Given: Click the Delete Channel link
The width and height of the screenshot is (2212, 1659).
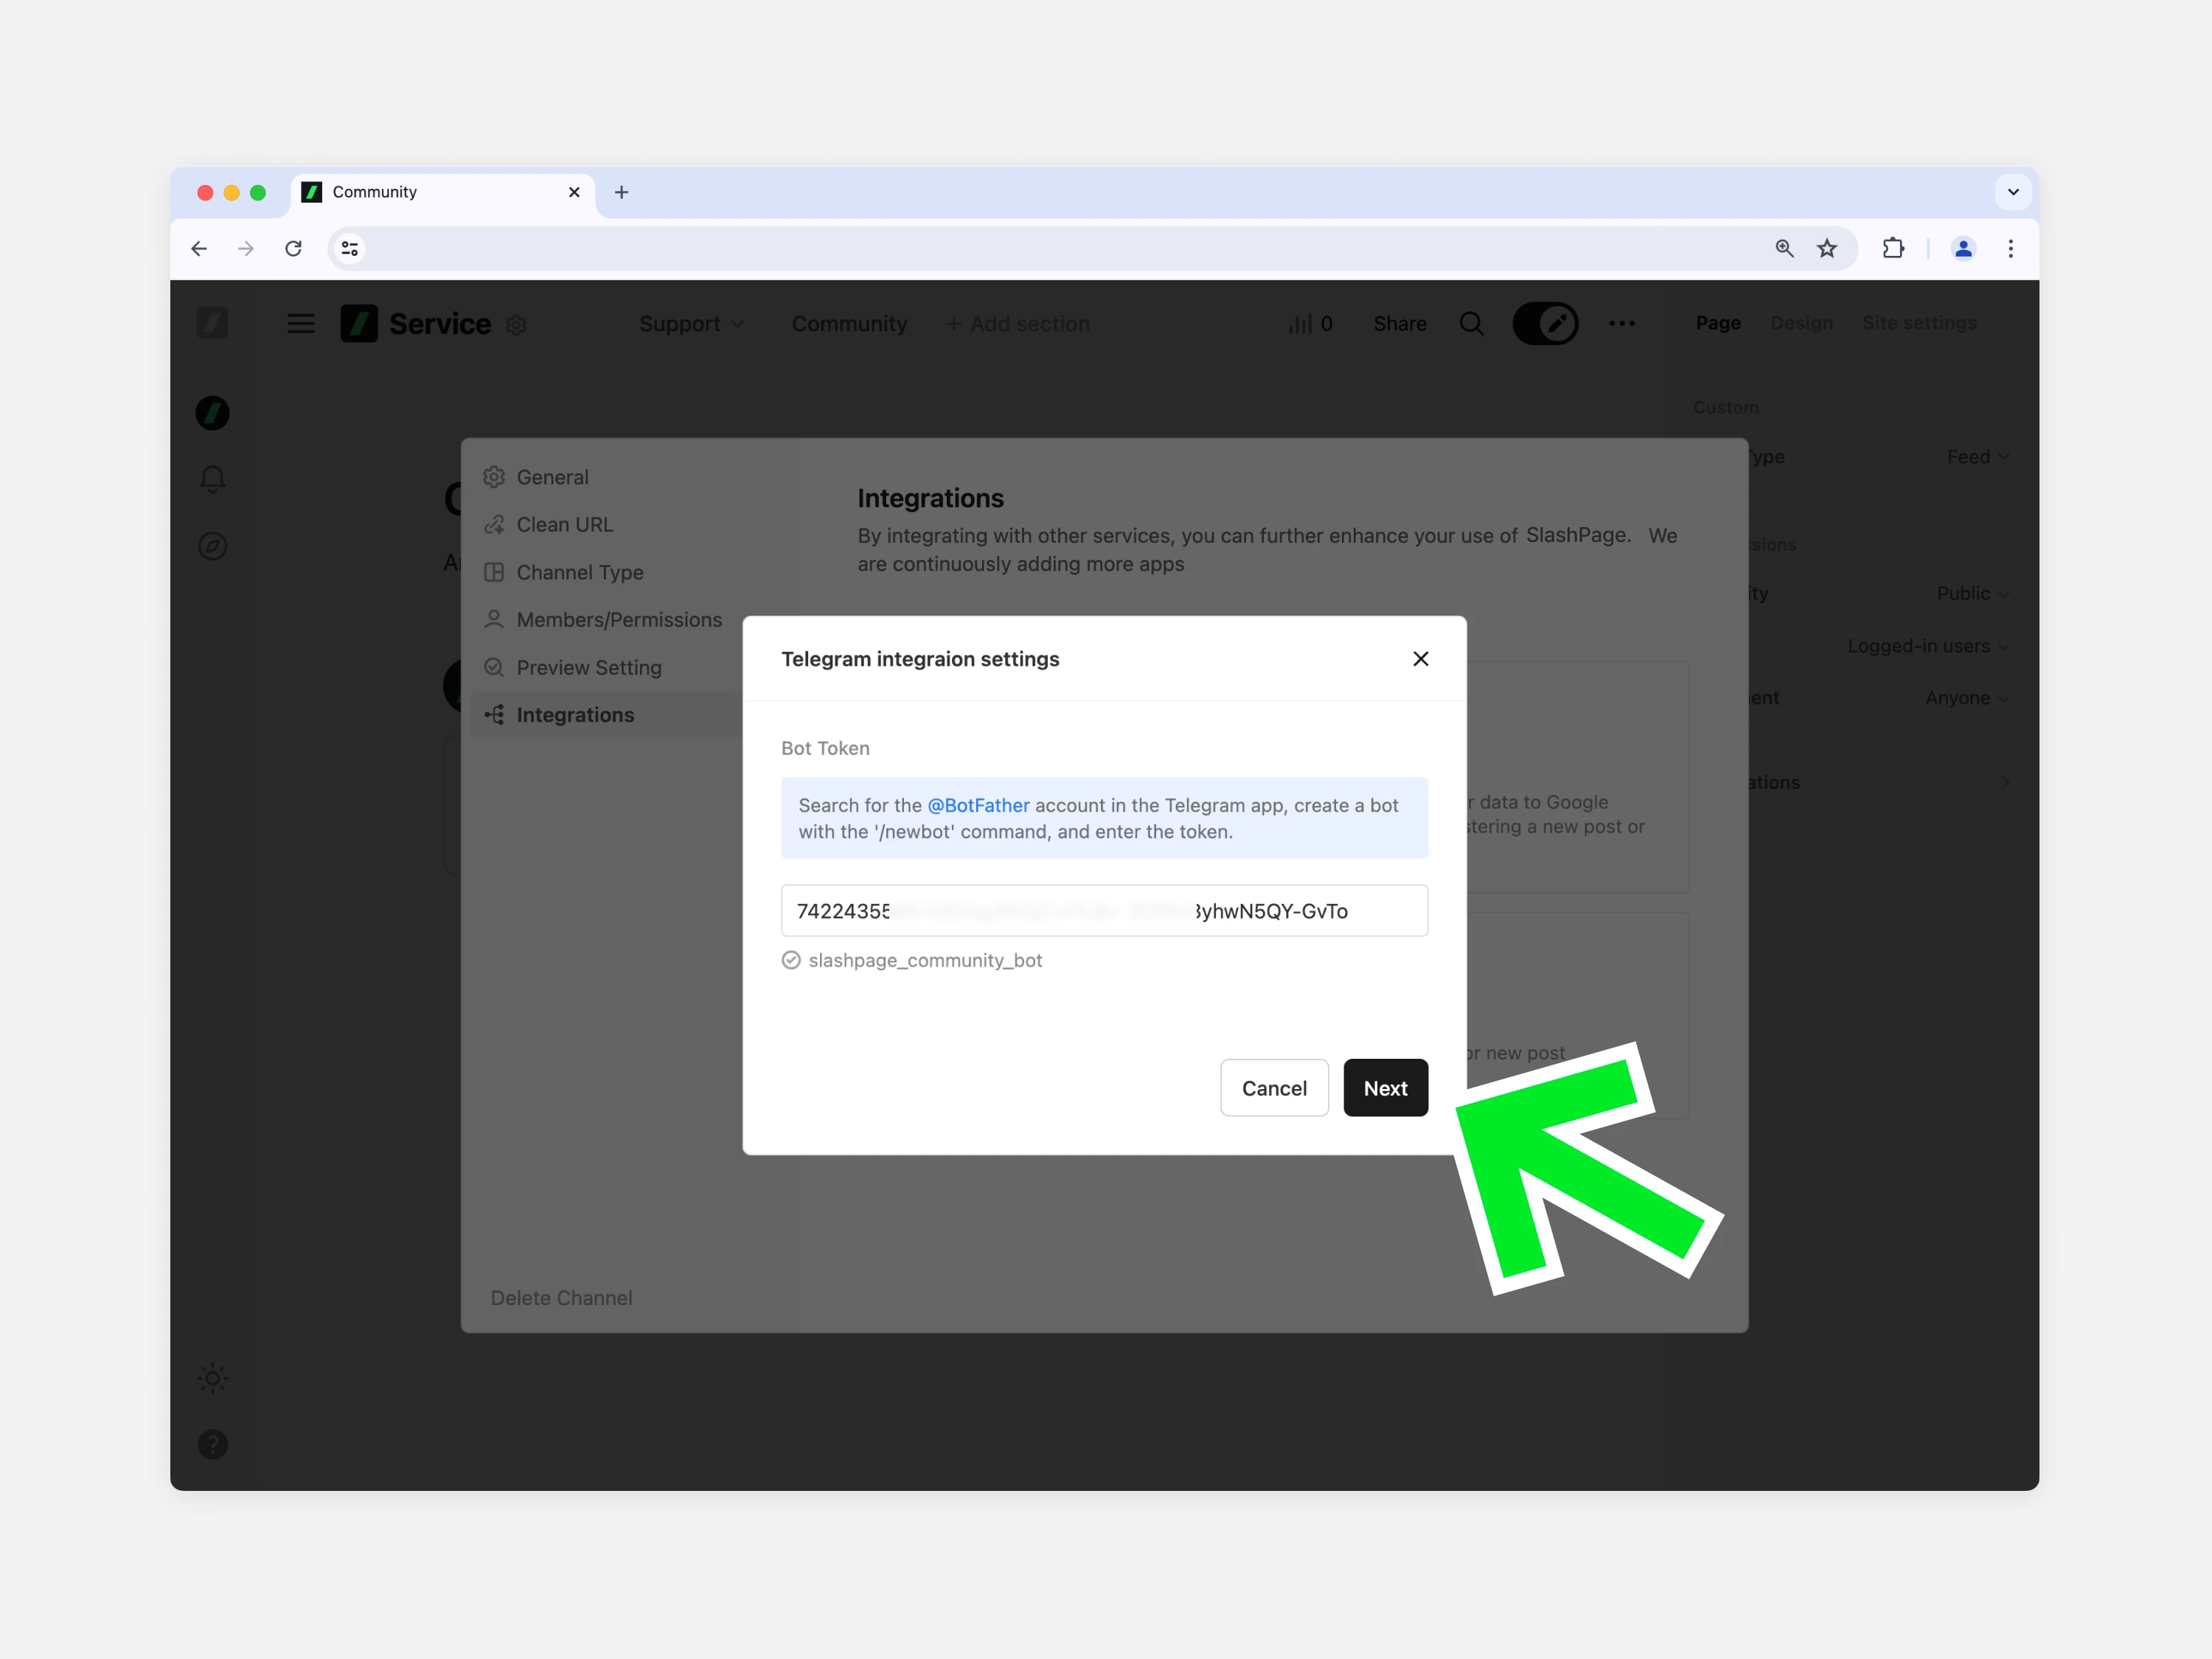Looking at the screenshot, I should pyautogui.click(x=561, y=1298).
